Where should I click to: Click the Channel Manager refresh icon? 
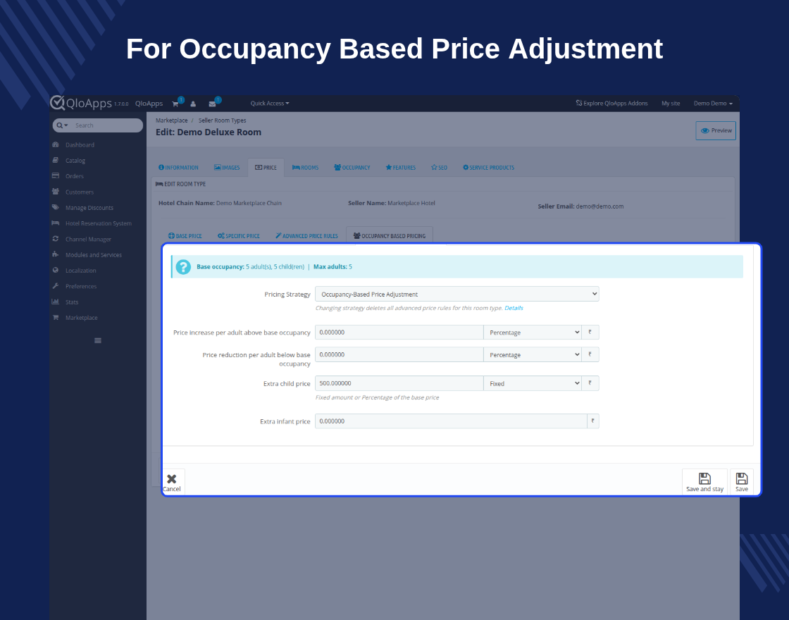(56, 239)
